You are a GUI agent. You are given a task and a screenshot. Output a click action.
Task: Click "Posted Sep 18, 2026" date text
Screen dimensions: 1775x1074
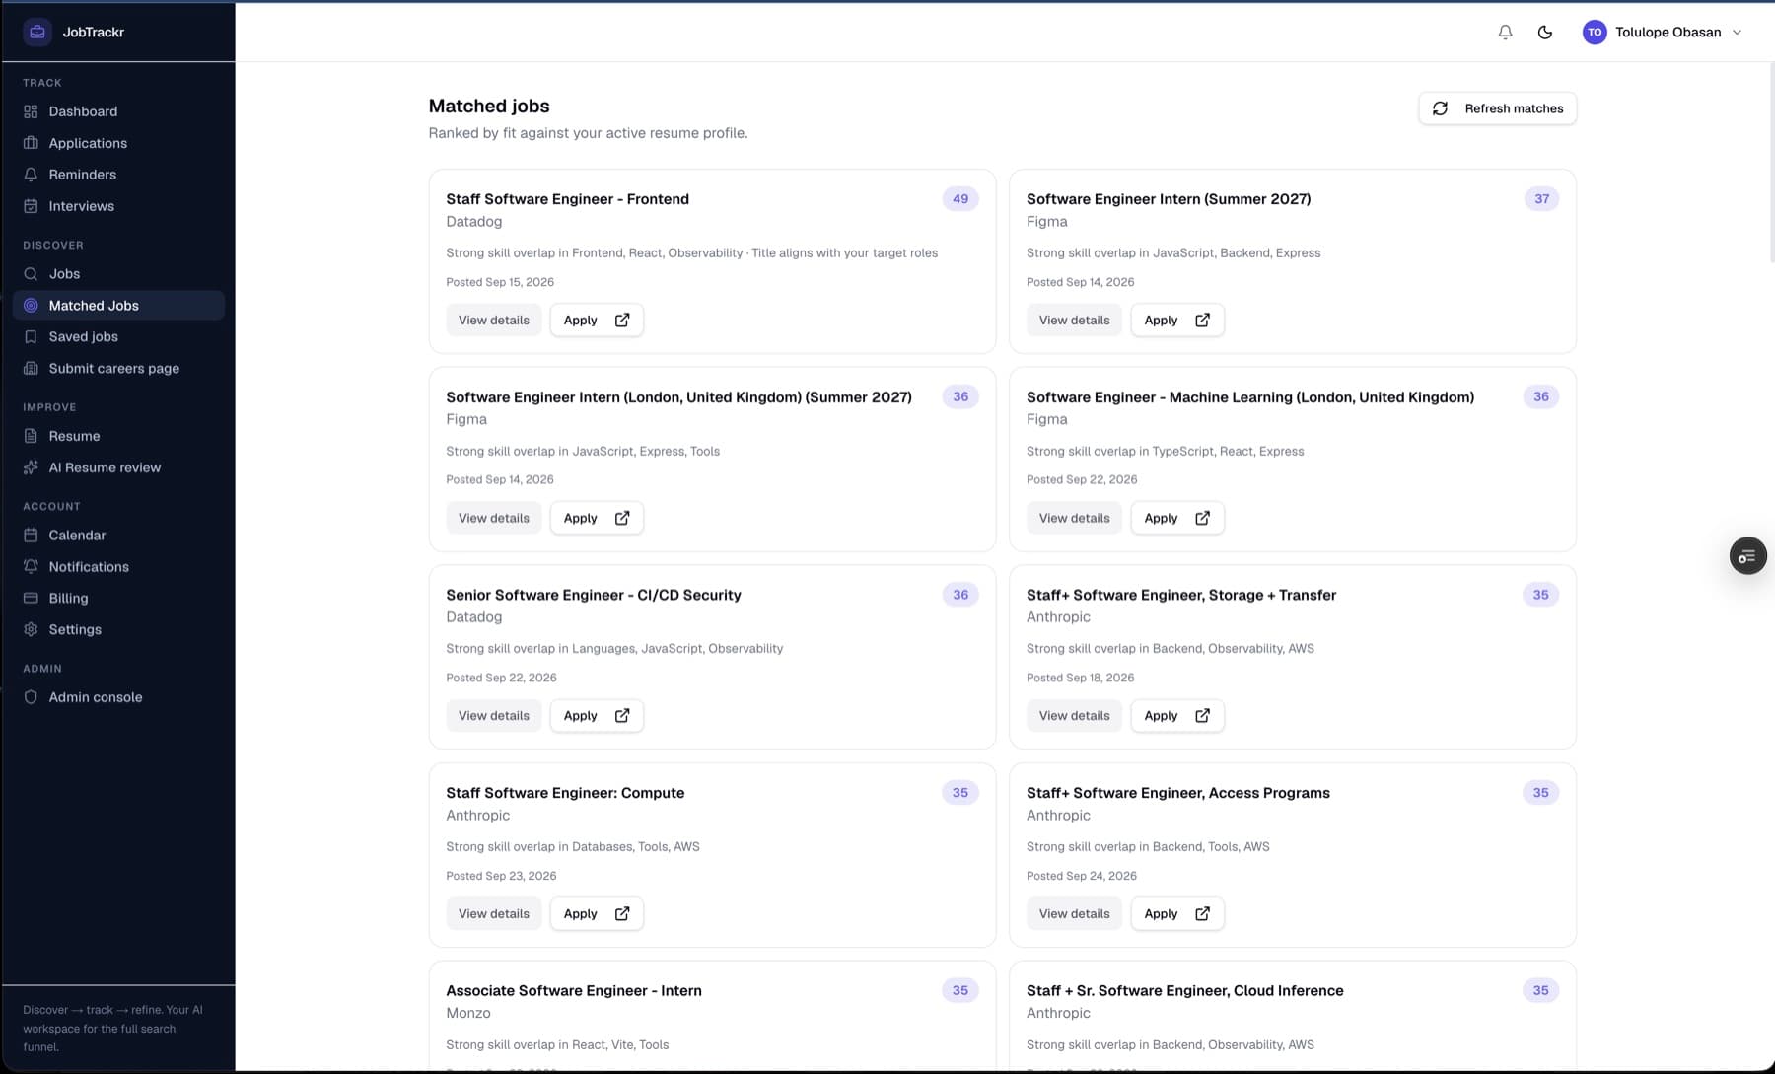(x=1081, y=678)
